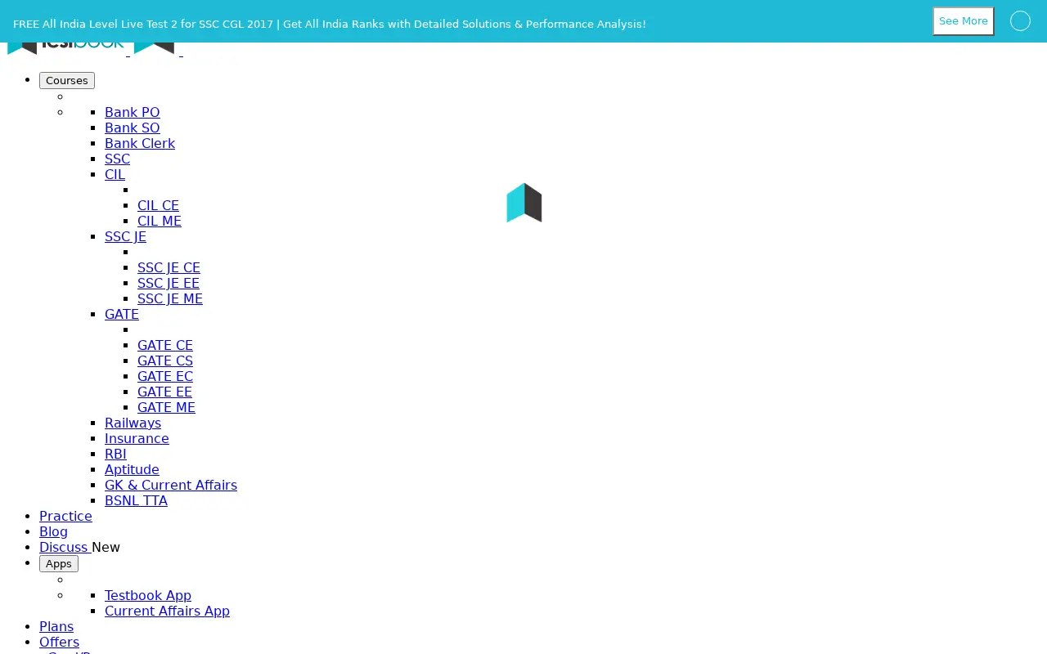Select the GATE CS link
The height and width of the screenshot is (654, 1047).
pyautogui.click(x=165, y=361)
